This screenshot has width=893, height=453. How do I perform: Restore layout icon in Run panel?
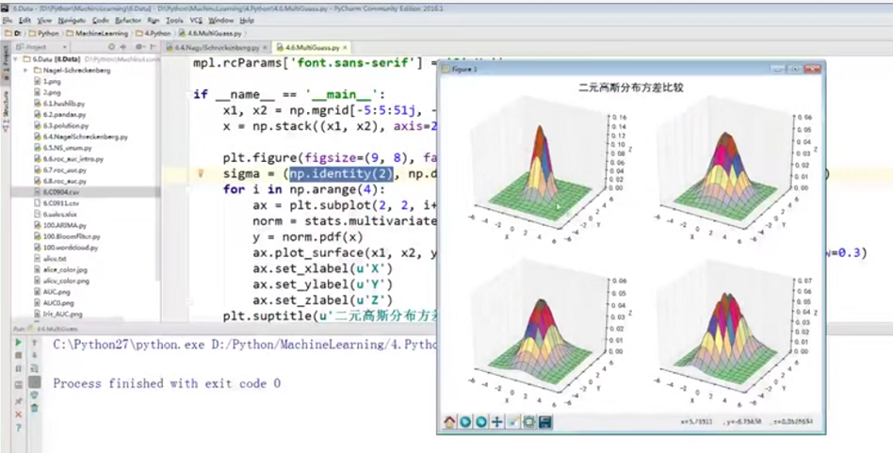pos(18,384)
